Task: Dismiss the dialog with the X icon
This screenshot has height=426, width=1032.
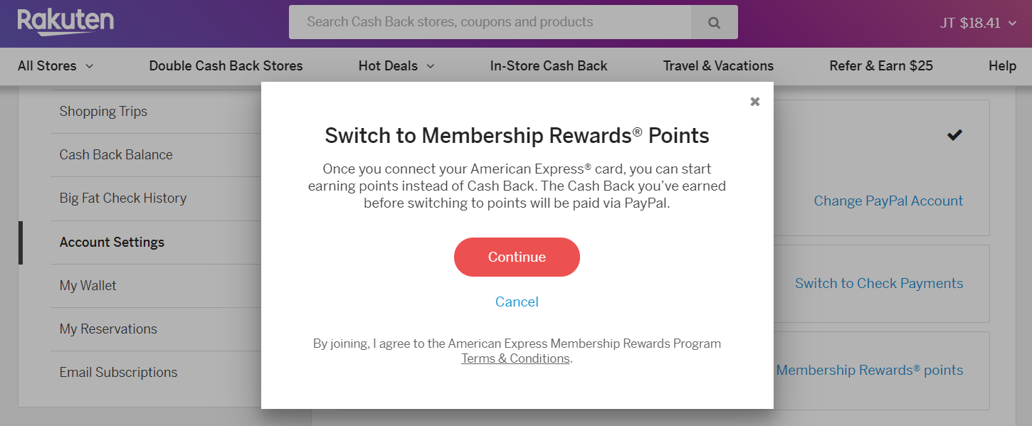Action: pos(754,101)
